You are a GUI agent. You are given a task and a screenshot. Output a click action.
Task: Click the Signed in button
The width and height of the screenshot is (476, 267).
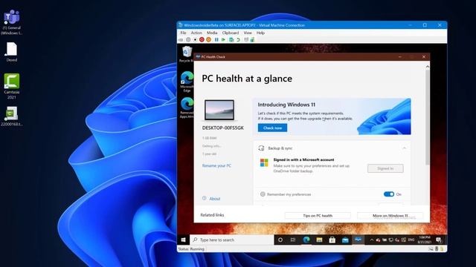point(385,168)
